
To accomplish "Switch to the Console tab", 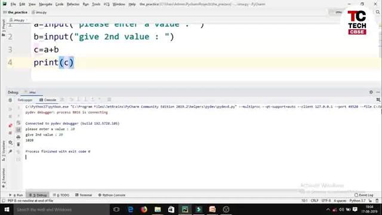I will pos(48,100).
